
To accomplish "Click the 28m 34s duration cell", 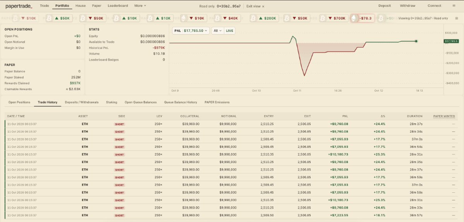I will coord(416,132).
